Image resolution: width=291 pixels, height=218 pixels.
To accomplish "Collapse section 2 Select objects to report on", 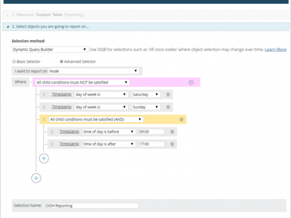I will click(7, 27).
